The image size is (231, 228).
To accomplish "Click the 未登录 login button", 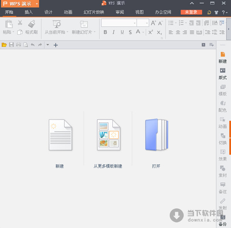I will tap(191, 12).
